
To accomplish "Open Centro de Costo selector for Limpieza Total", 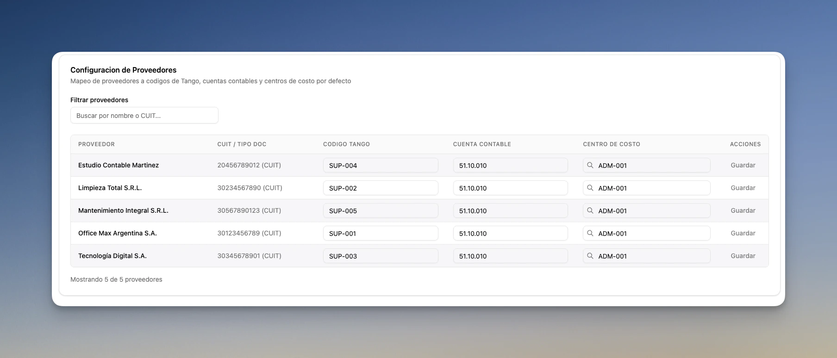I will click(647, 188).
